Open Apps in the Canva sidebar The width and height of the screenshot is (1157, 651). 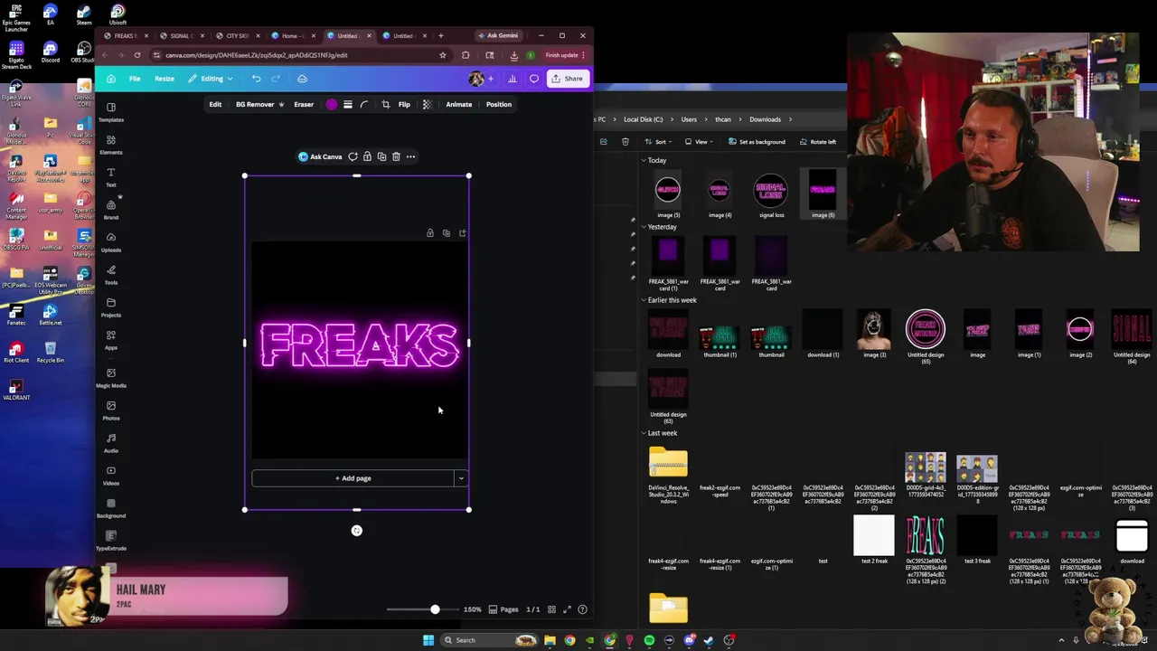click(x=111, y=340)
